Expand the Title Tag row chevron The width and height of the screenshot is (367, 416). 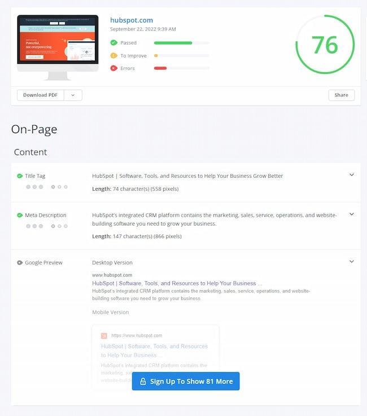(x=352, y=175)
